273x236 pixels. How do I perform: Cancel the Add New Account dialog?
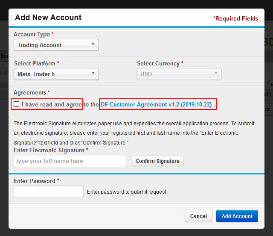198,216
